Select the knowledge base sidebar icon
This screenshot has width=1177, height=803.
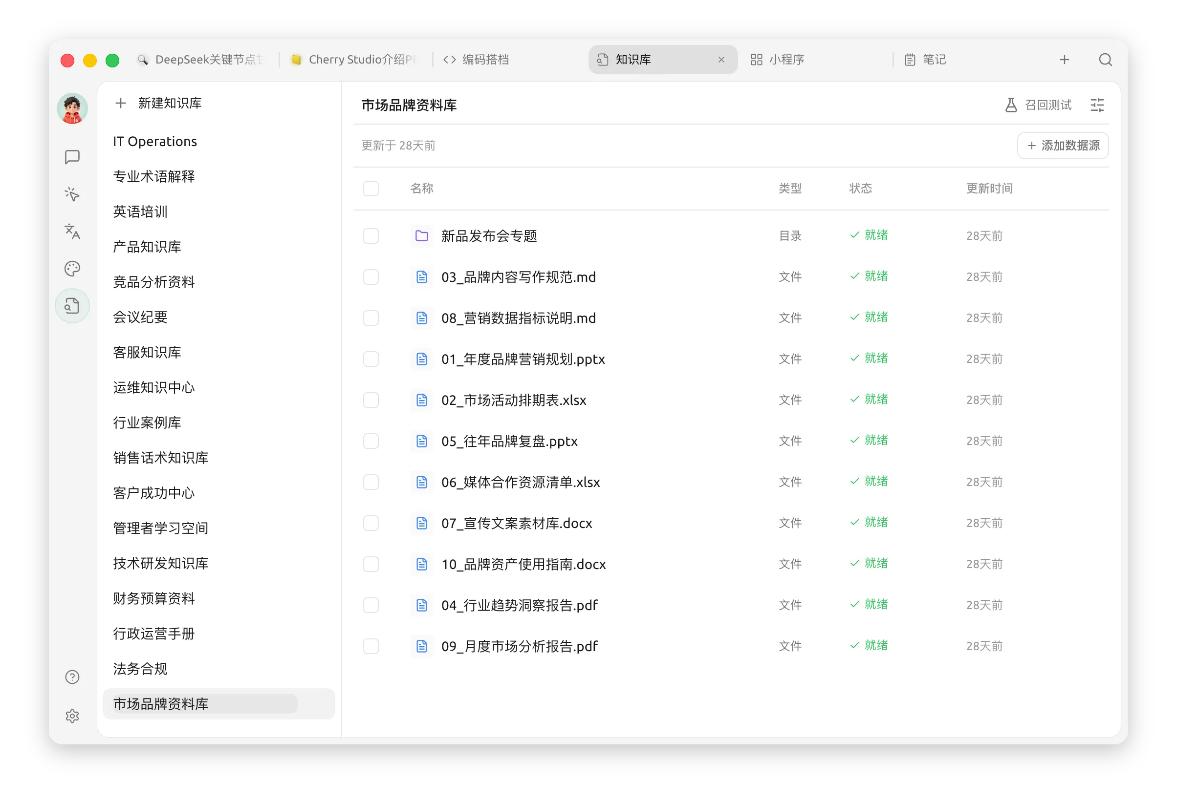point(72,306)
